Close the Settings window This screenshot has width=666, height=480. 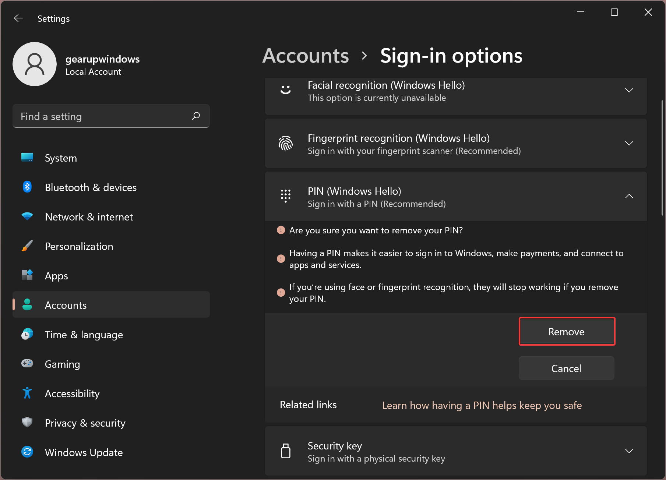tap(648, 12)
